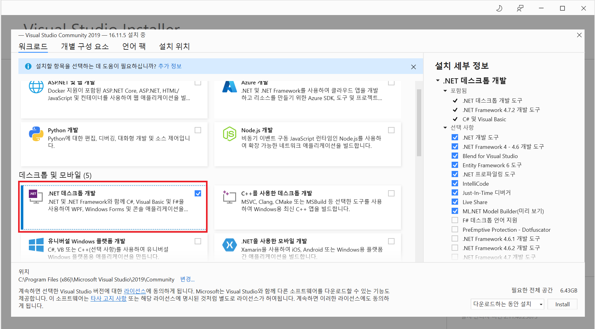Click the ASP.NET globe workload icon
This screenshot has width=595, height=329.
(x=36, y=87)
